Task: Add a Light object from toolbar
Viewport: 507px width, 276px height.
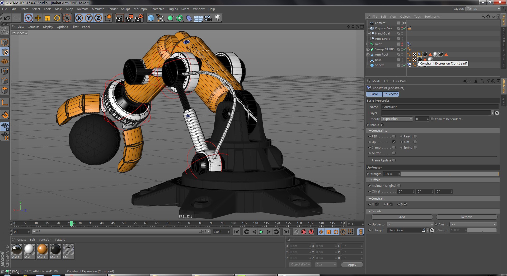Action: 218,18
